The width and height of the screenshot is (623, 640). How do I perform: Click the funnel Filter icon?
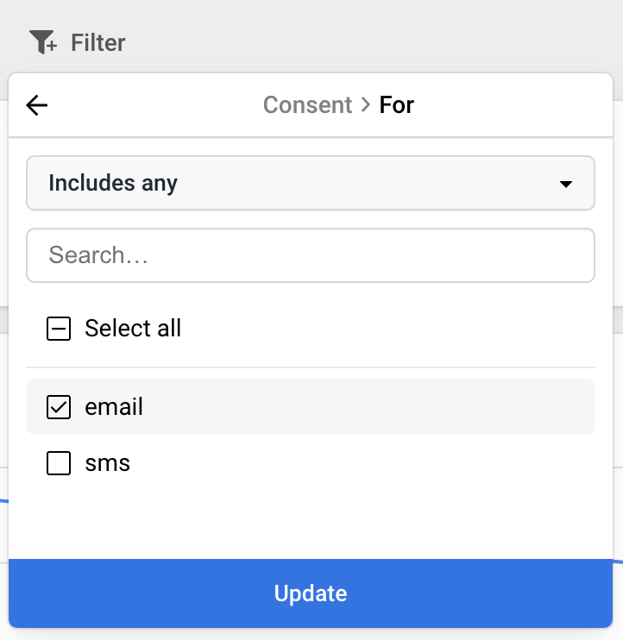(x=43, y=42)
